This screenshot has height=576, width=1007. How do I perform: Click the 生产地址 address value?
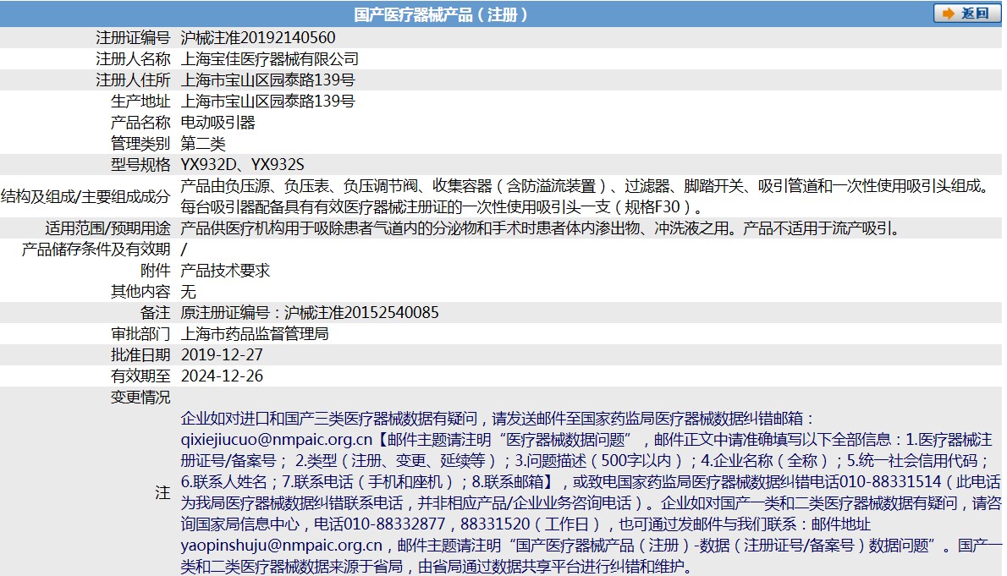[268, 101]
